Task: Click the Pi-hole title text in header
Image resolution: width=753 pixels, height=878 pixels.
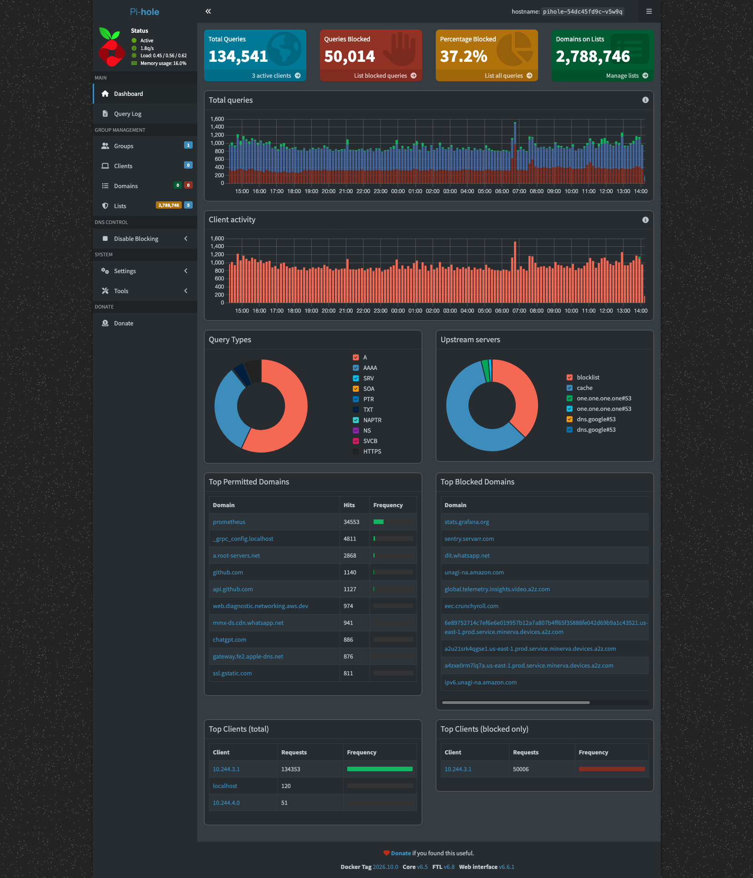Action: (145, 12)
